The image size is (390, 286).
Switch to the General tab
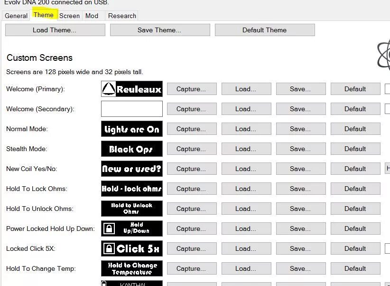(x=16, y=16)
